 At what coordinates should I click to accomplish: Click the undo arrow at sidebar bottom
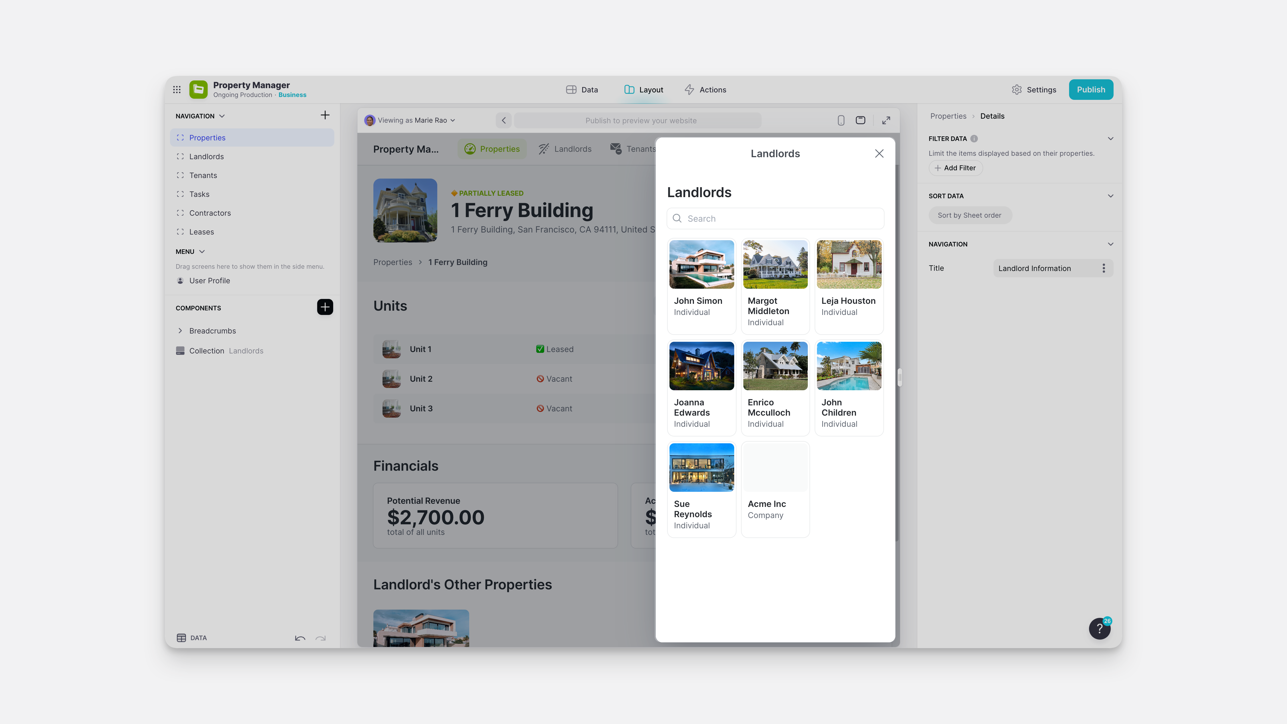(300, 638)
